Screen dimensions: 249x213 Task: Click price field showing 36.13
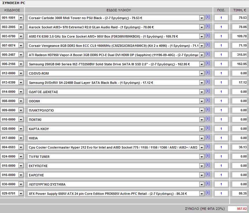point(240,147)
